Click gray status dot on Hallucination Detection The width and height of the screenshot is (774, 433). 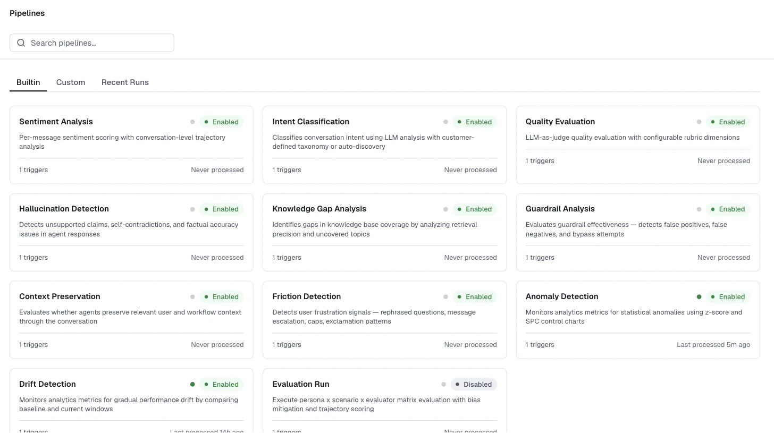pyautogui.click(x=192, y=209)
